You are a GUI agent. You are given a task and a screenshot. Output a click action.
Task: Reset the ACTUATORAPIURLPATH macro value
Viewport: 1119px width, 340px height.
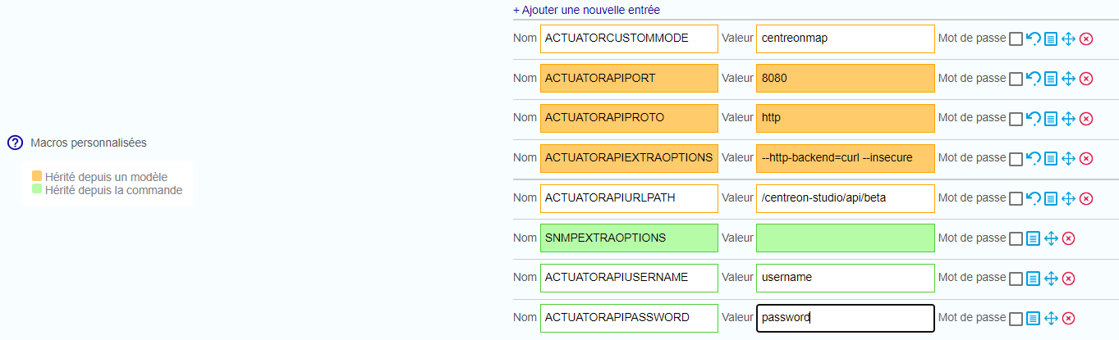[x=1034, y=198]
